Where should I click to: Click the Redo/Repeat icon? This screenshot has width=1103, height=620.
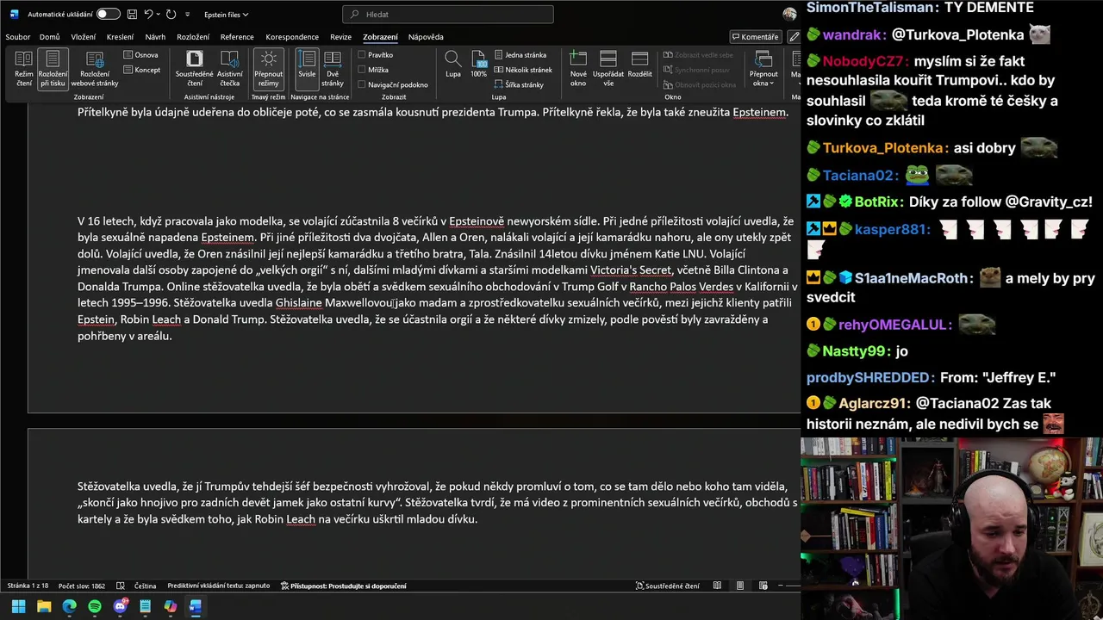coord(171,15)
